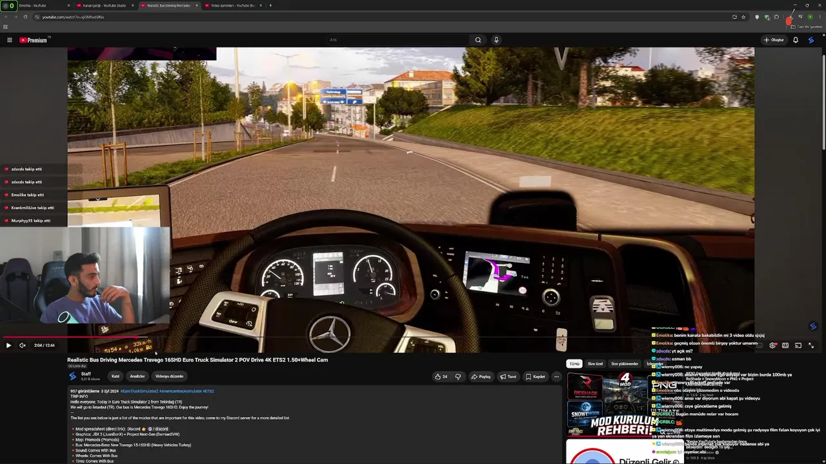
Task: Open the shield extension icon
Action: click(757, 17)
